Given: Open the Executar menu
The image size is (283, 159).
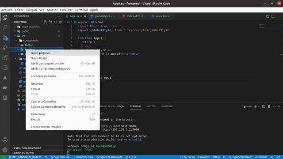Looking at the screenshot, I should (66, 10).
